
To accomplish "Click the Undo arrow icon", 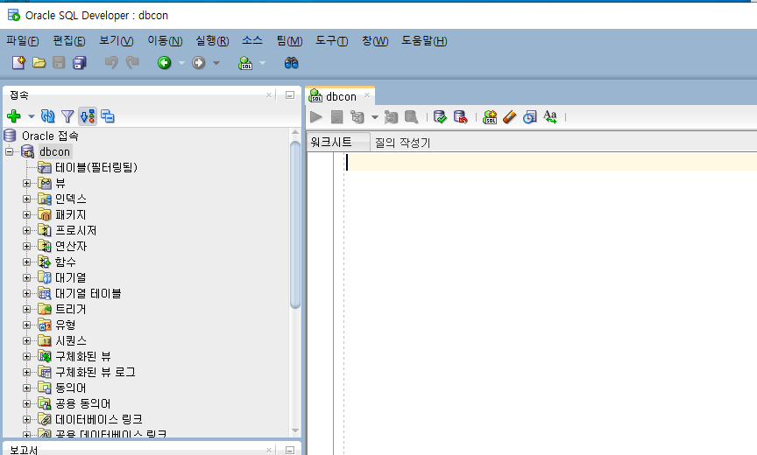I will pos(111,63).
